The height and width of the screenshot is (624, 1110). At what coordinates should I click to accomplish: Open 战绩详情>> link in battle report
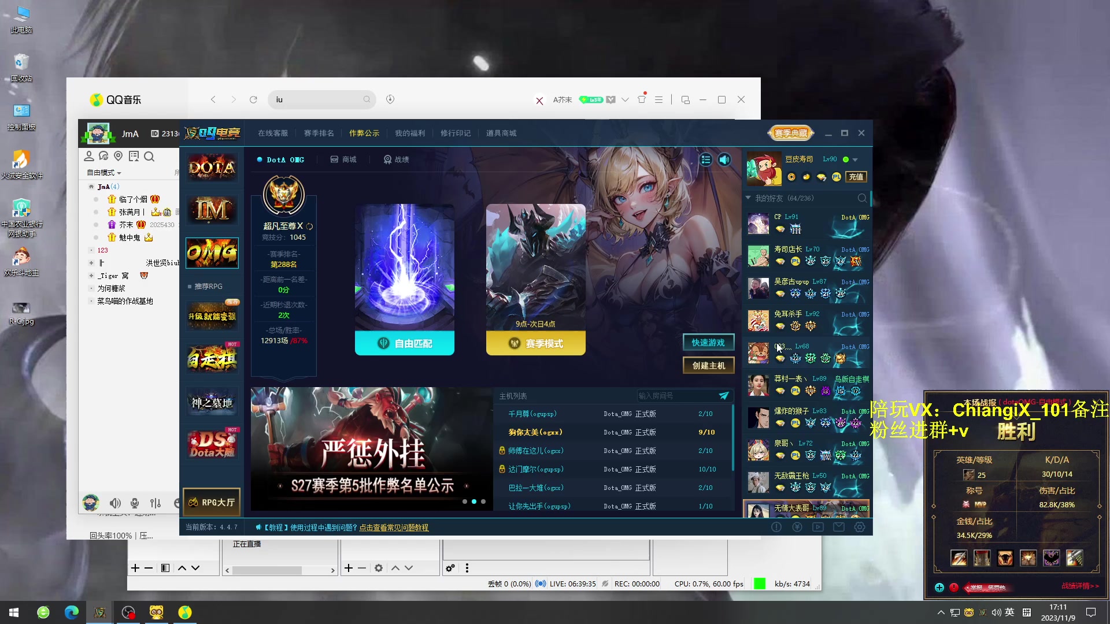(1080, 586)
